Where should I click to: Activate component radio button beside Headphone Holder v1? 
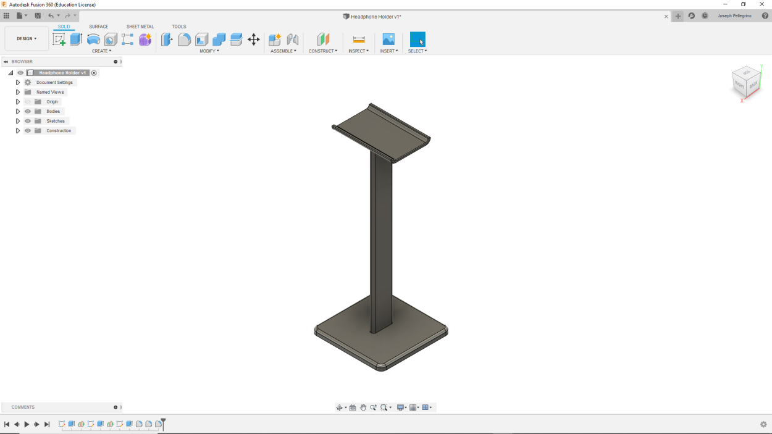tap(94, 73)
